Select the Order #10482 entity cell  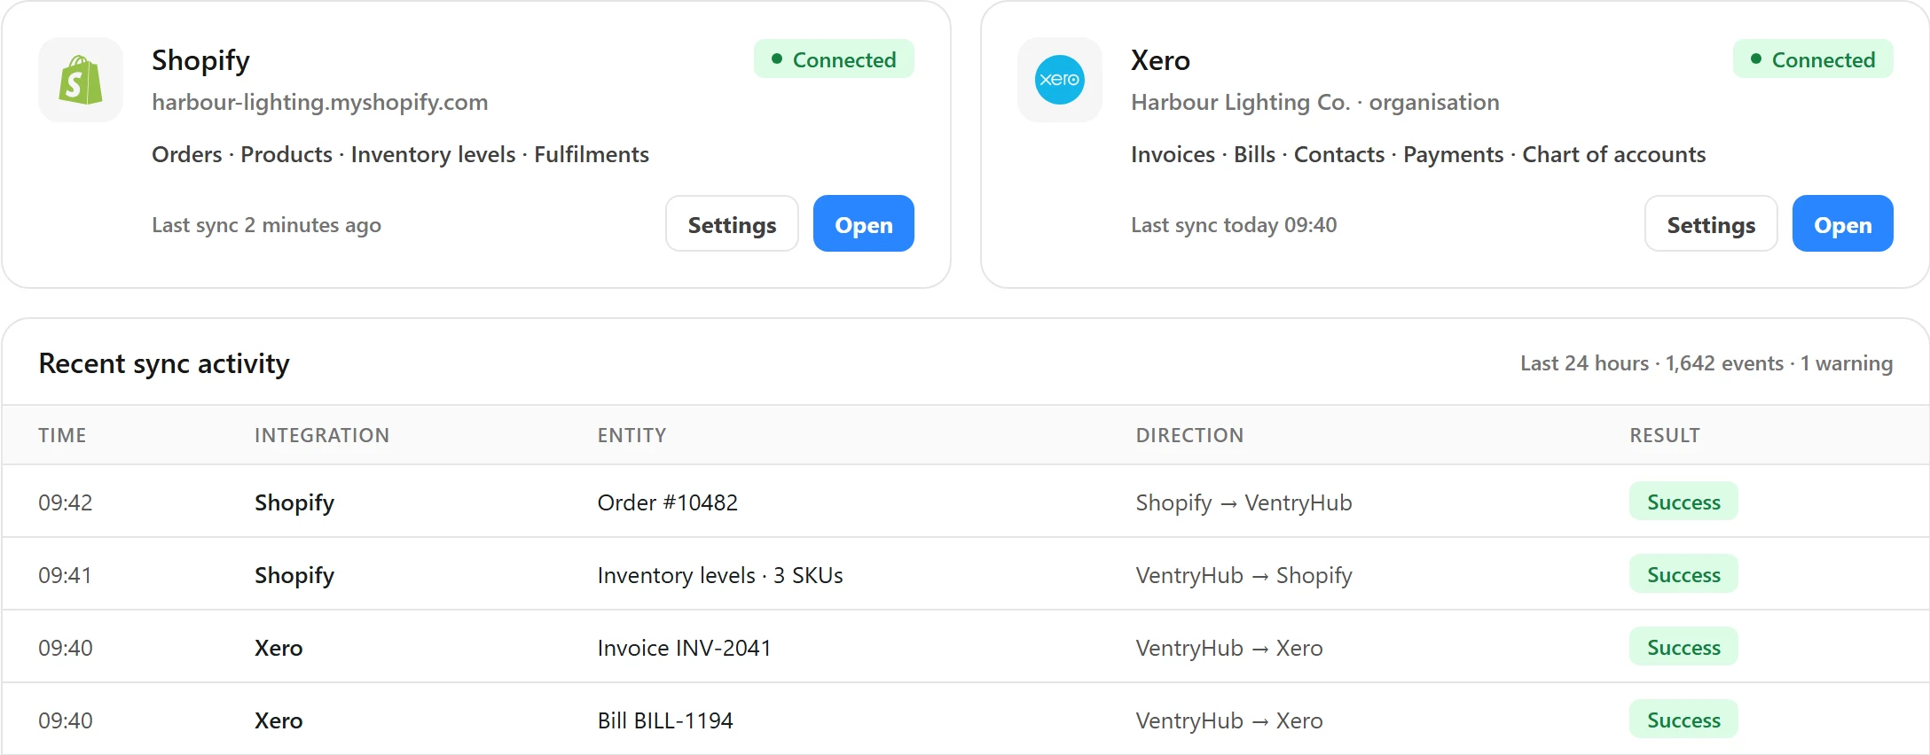[x=668, y=502]
